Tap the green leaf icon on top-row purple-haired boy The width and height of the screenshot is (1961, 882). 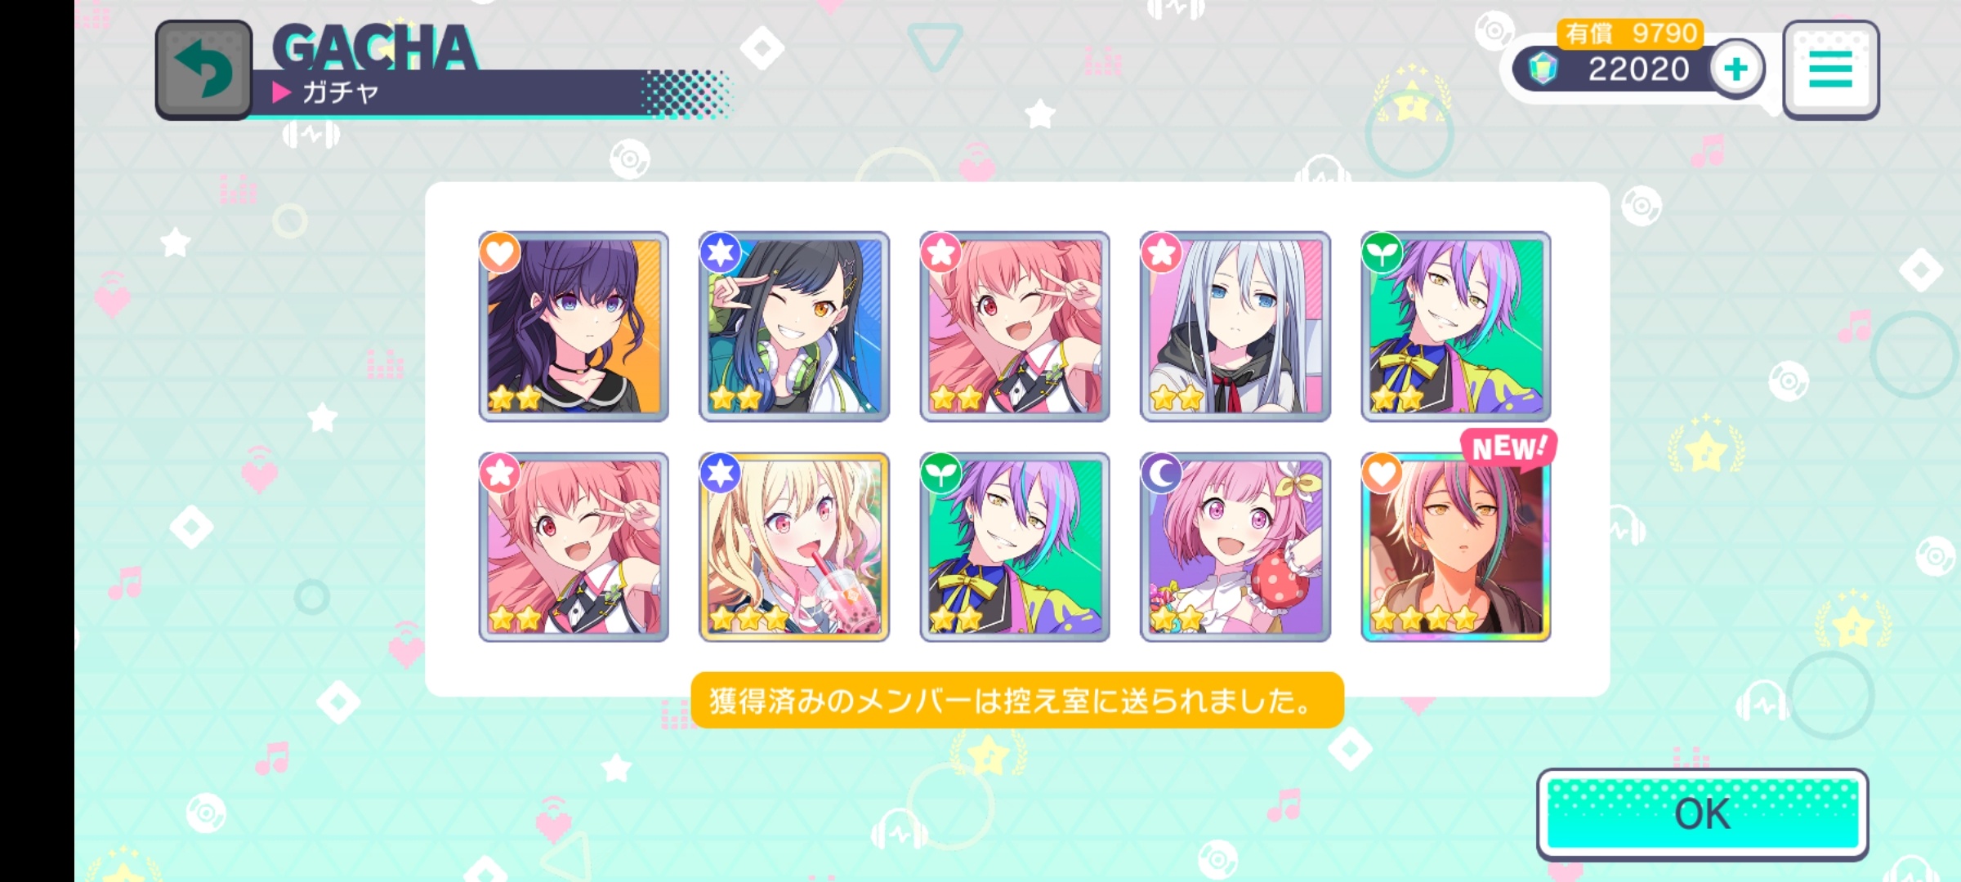click(1382, 252)
